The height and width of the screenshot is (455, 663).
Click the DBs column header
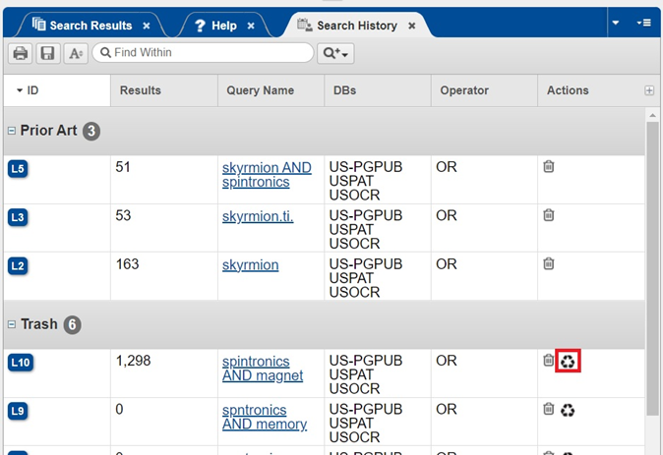tap(378, 90)
